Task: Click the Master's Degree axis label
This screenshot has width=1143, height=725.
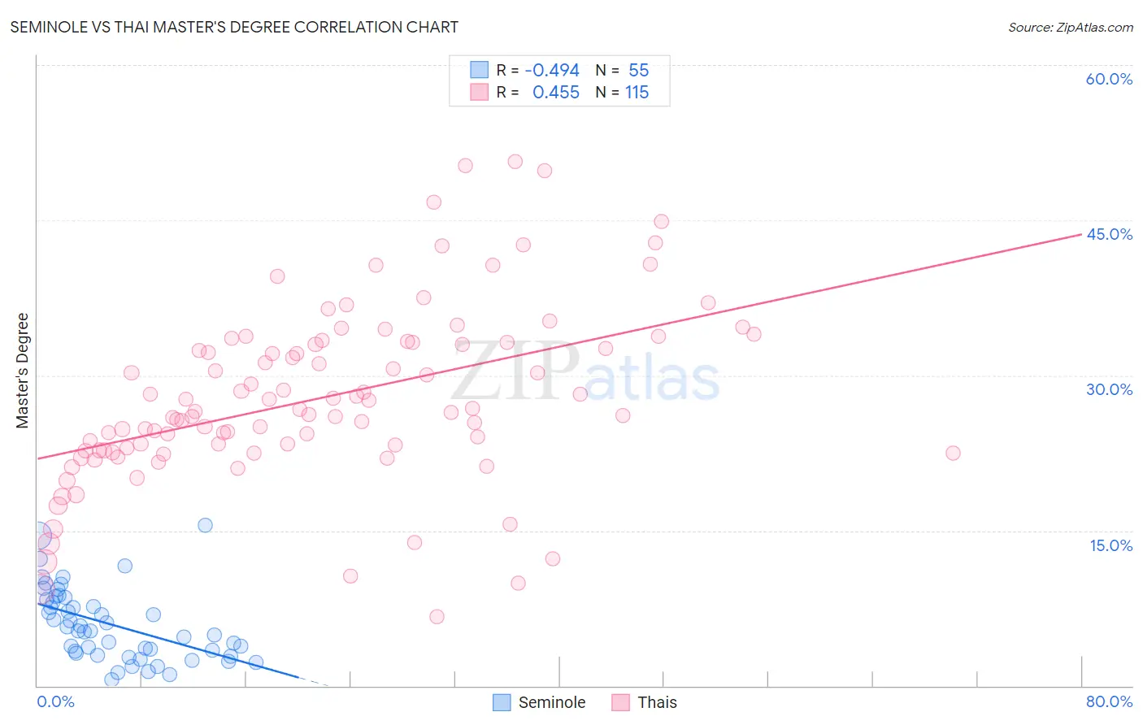Action: pos(22,371)
